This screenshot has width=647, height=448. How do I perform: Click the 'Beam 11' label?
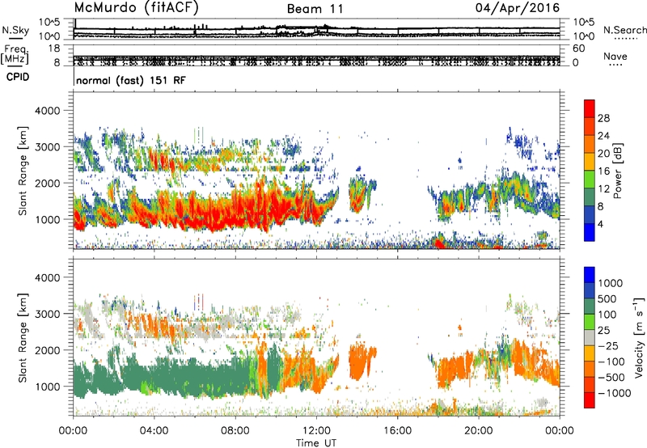pos(315,9)
